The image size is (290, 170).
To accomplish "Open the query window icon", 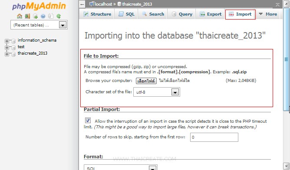I will click(x=35, y=16).
